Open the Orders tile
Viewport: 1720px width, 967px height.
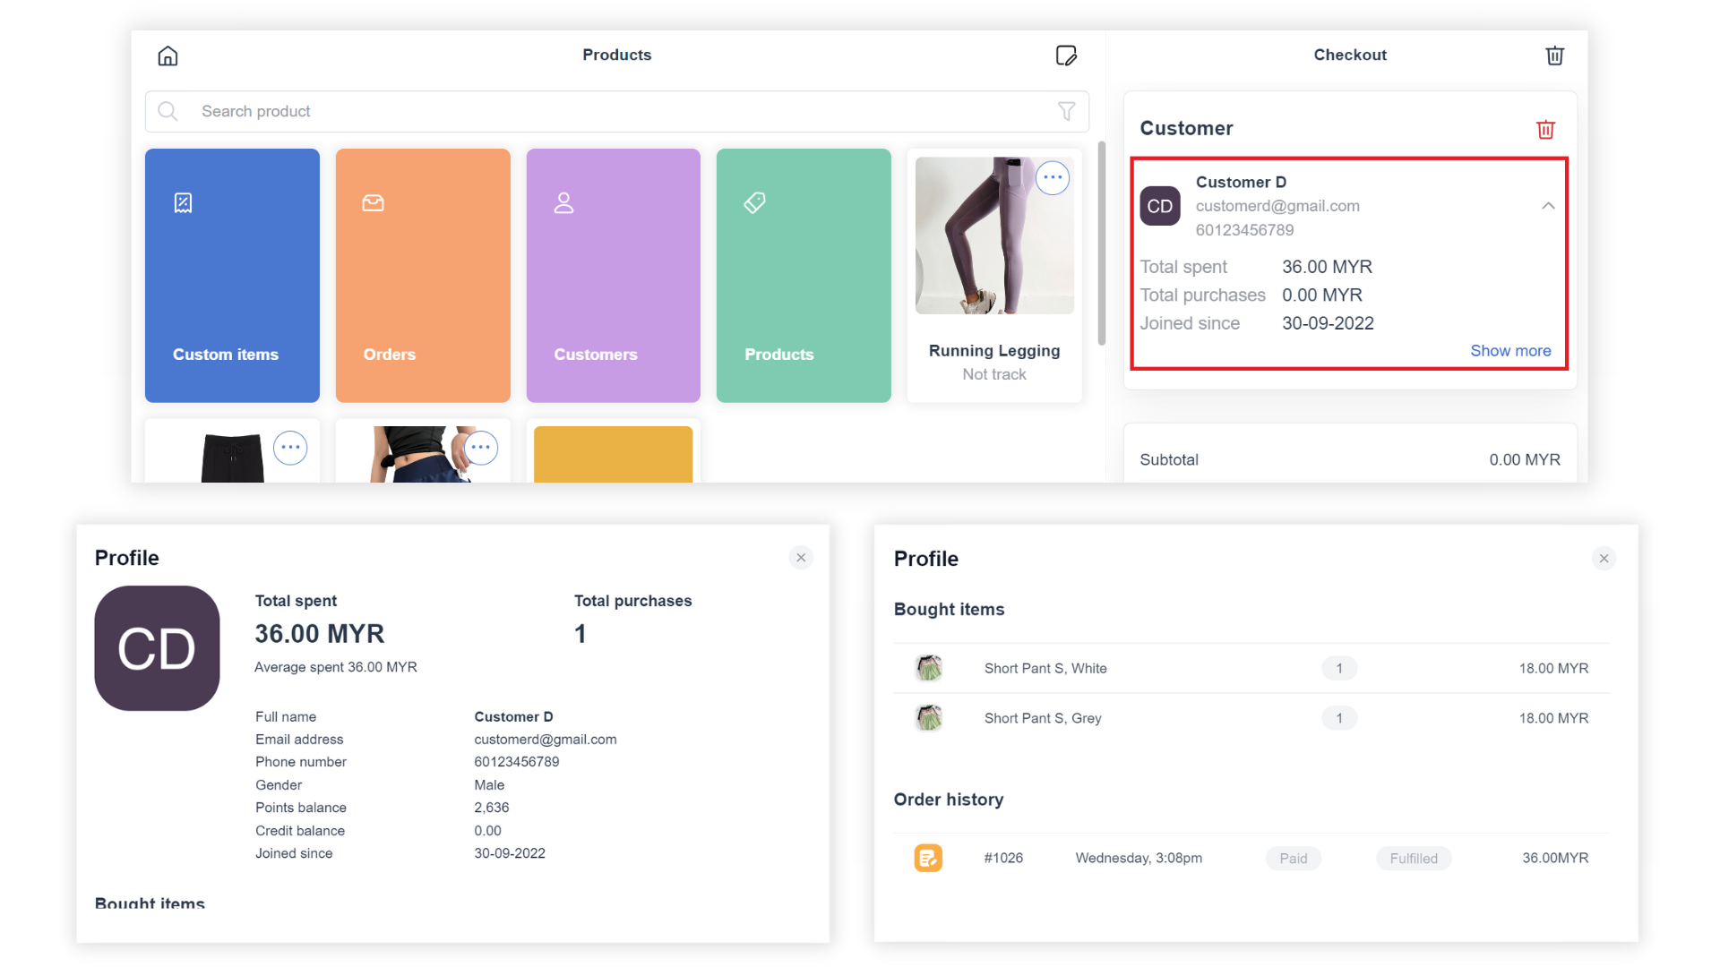coord(423,276)
